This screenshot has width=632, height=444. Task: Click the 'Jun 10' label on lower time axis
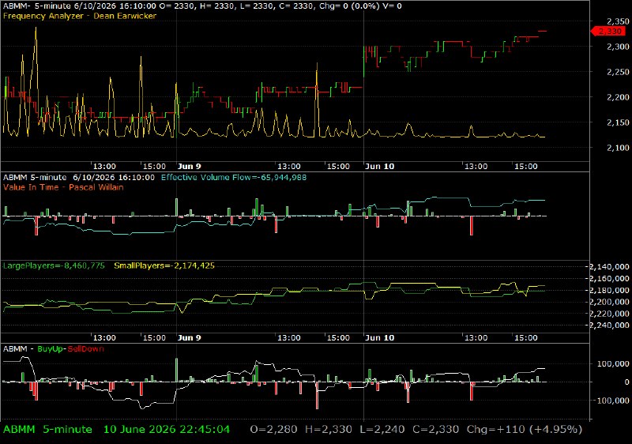(x=379, y=337)
